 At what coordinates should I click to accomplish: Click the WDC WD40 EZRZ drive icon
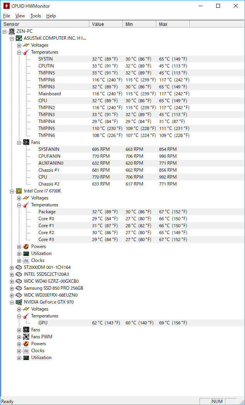[19, 281]
